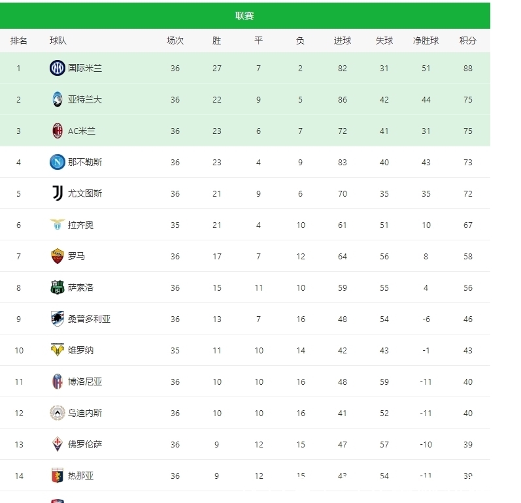Click the Napoli team logo
Image resolution: width=521 pixels, height=503 pixels.
point(58,162)
